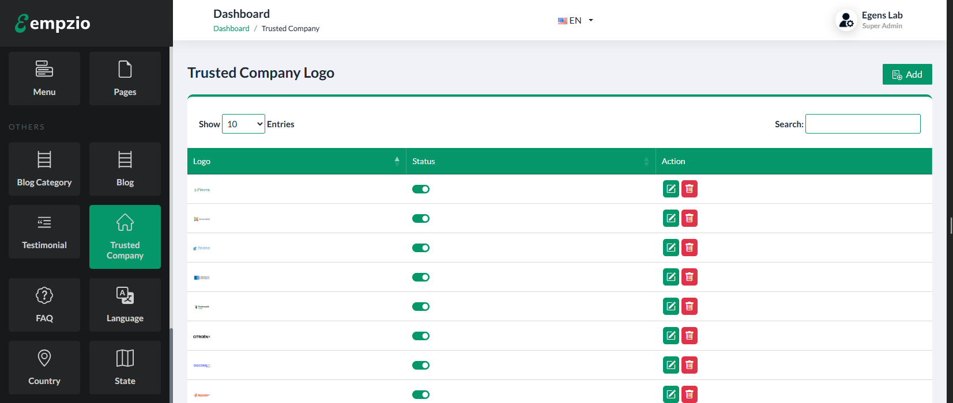953x403 pixels.
Task: Go to Country in the sidebar
Action: [x=44, y=367]
